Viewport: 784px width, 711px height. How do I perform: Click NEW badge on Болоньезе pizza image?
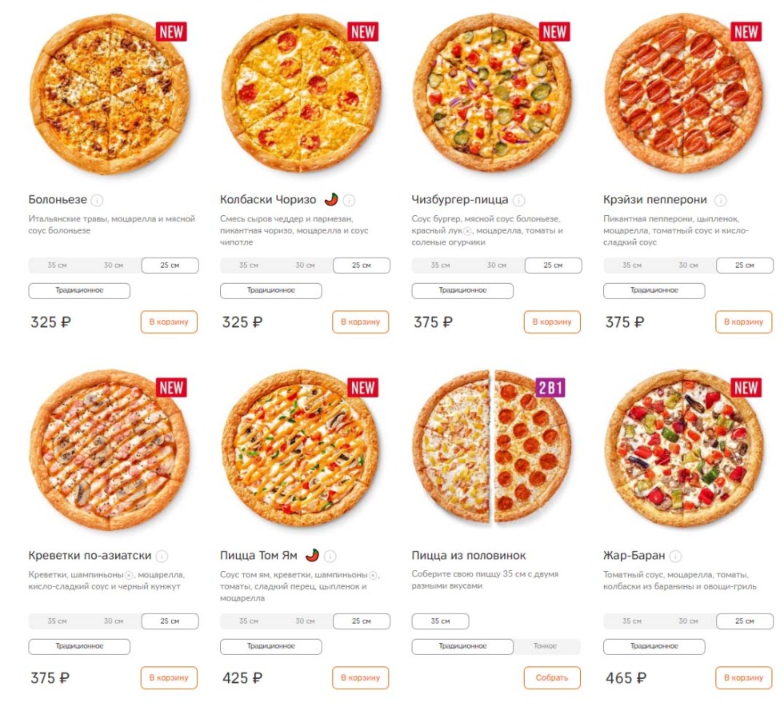(173, 33)
